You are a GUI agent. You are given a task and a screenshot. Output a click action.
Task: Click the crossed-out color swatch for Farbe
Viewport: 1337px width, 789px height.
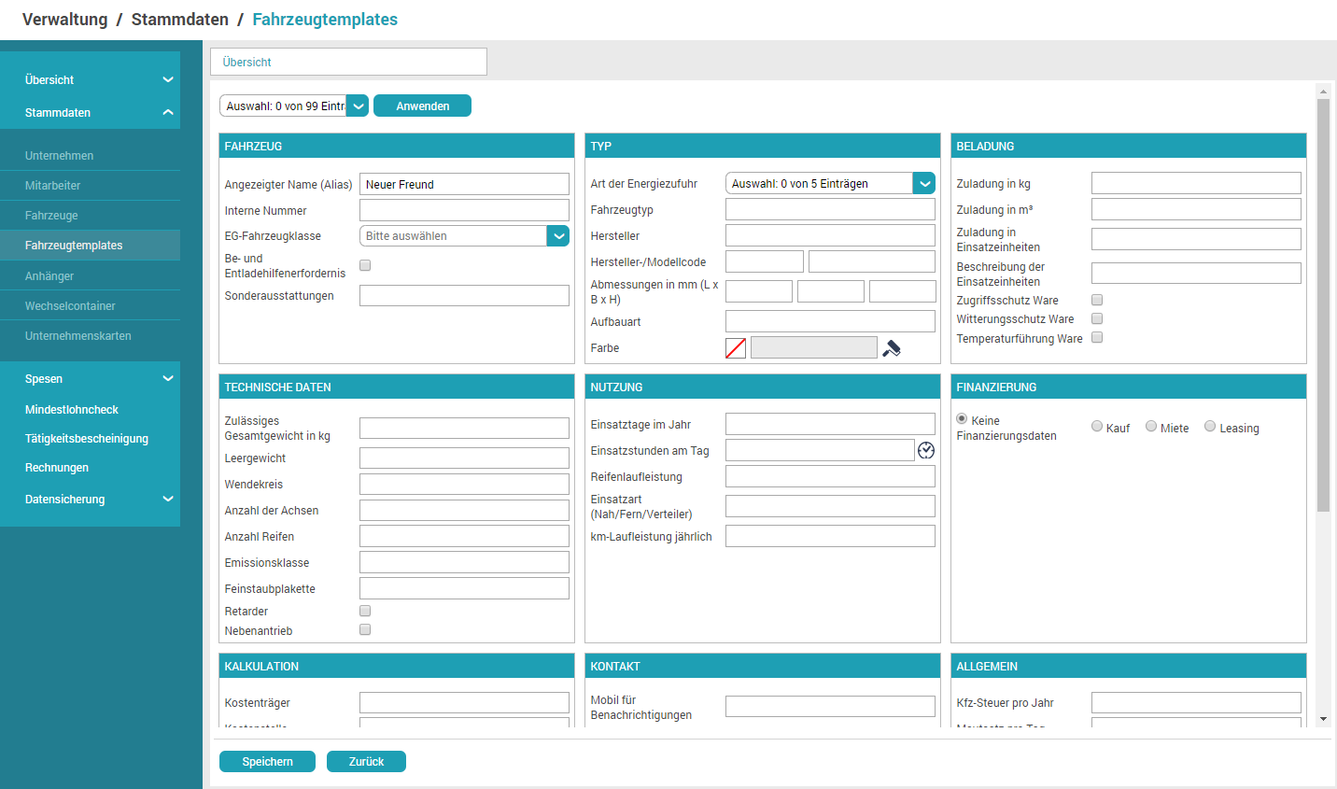736,348
